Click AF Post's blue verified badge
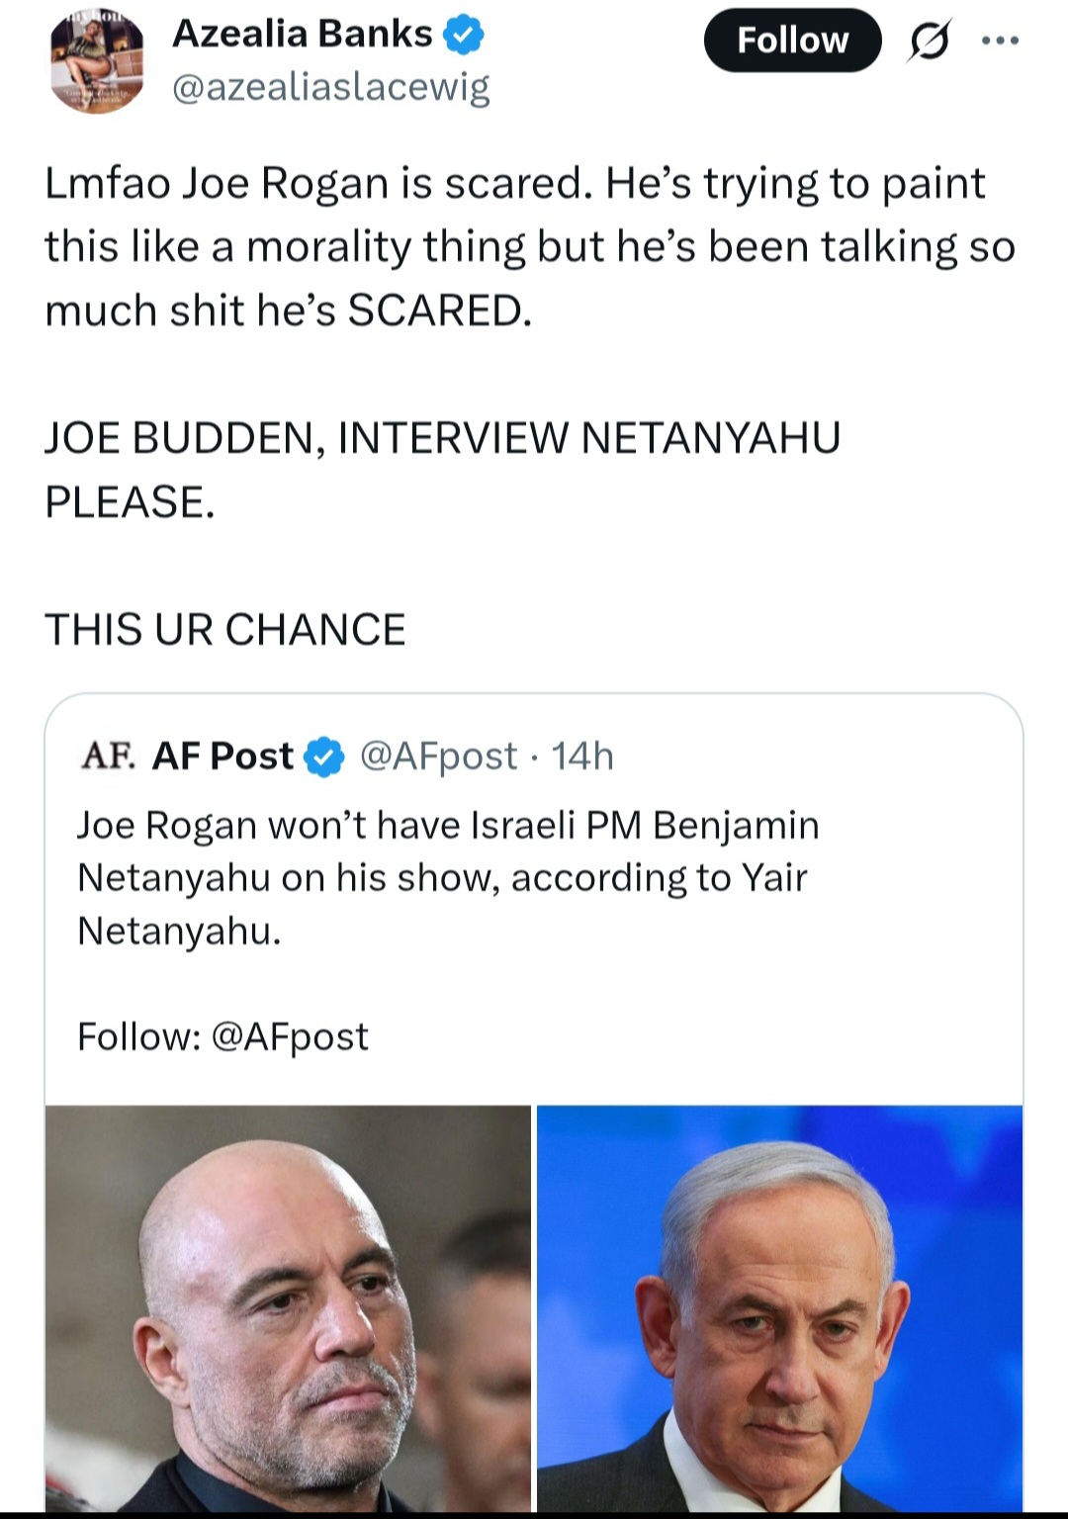The image size is (1068, 1519). [324, 757]
